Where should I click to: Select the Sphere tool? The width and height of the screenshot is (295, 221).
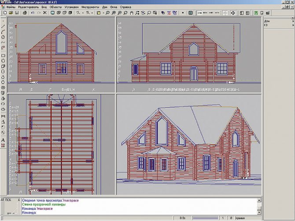[x=3, y=82]
